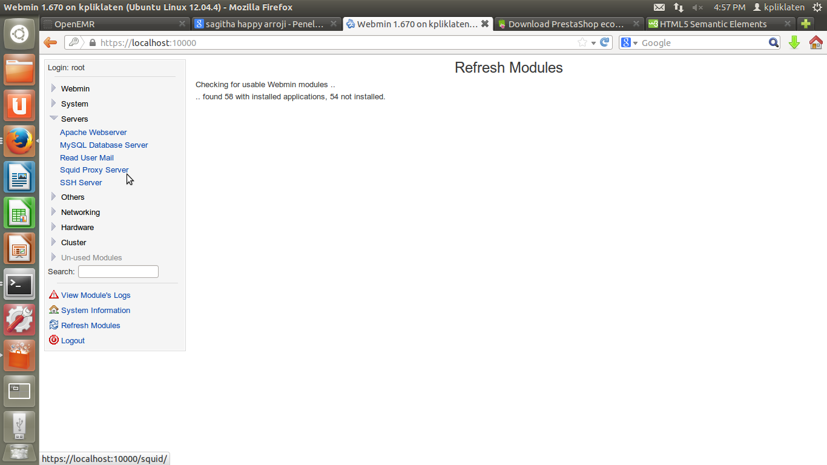
Task: Open the 4:57 PM clock menu
Action: (x=730, y=7)
